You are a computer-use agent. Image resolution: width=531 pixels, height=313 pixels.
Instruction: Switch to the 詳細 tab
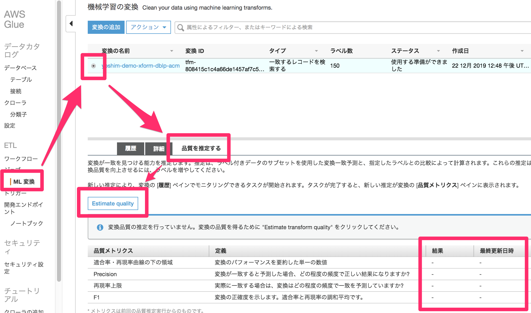(159, 149)
